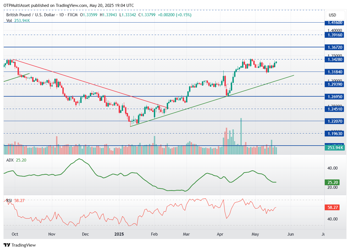350x251 pixels.
Task: Click the Mar label on time axis
Action: pos(187,234)
